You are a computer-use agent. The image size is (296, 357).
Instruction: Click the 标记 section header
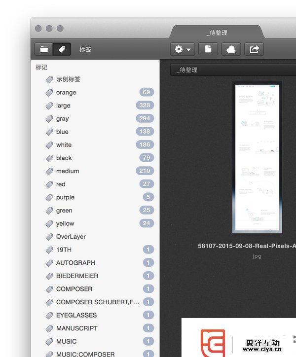coord(41,67)
